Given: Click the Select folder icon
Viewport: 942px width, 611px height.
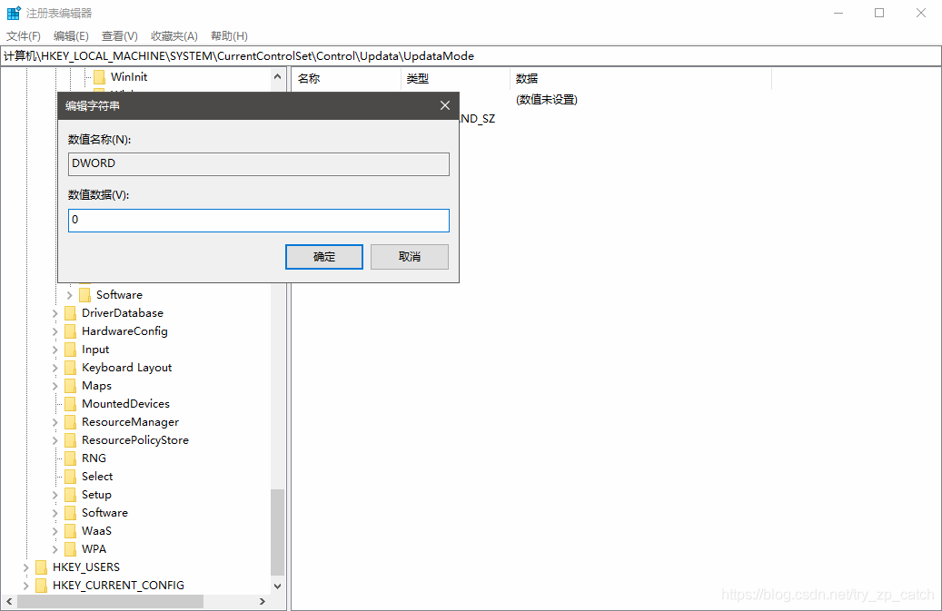Looking at the screenshot, I should coord(70,477).
